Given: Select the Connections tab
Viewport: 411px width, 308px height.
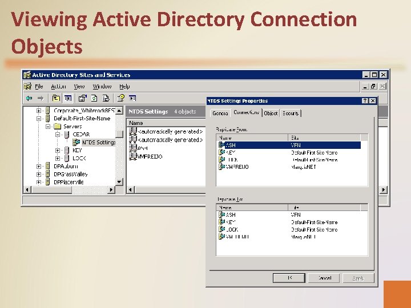Looking at the screenshot, I should coord(246,112).
